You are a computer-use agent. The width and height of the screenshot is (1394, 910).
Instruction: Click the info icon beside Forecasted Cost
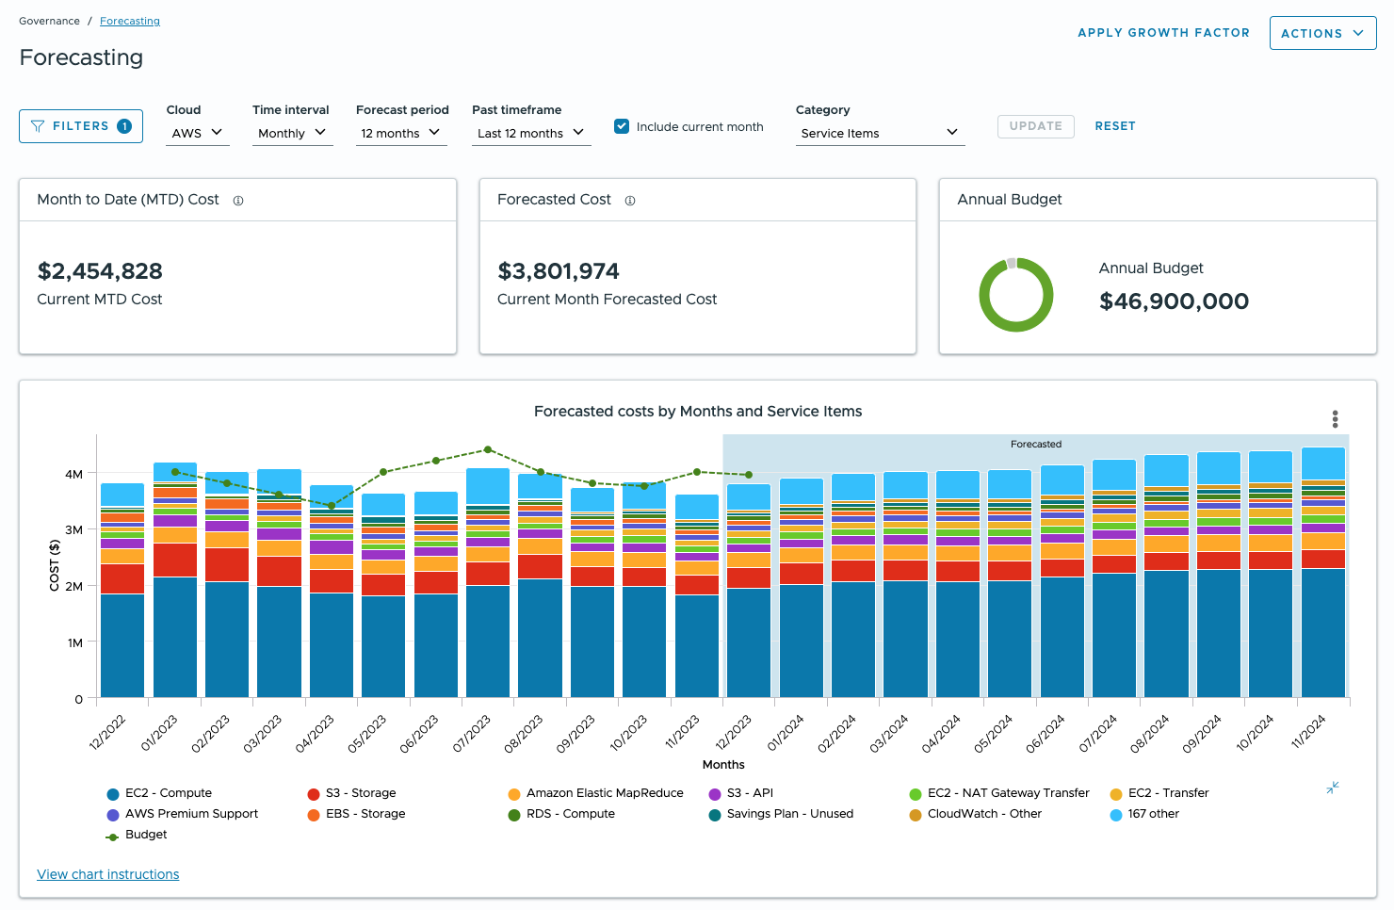pos(630,201)
